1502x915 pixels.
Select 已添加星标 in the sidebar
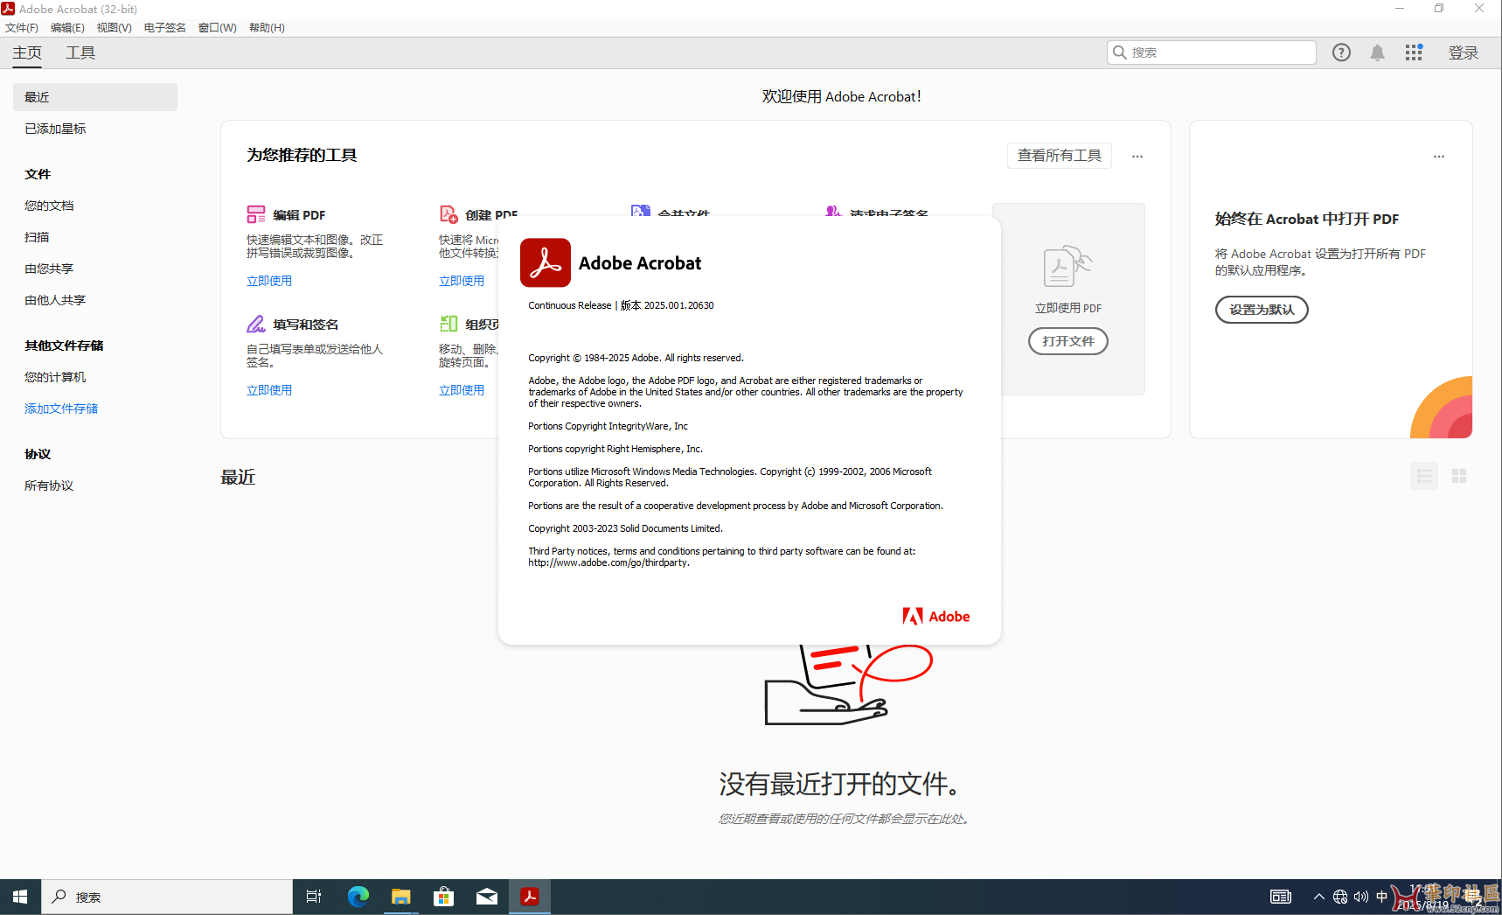click(x=55, y=129)
